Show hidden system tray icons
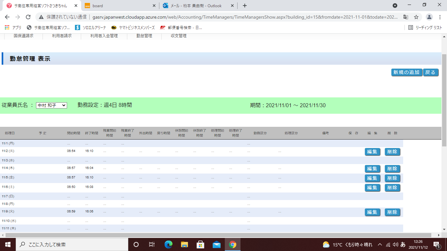The image size is (447, 251). 380,244
